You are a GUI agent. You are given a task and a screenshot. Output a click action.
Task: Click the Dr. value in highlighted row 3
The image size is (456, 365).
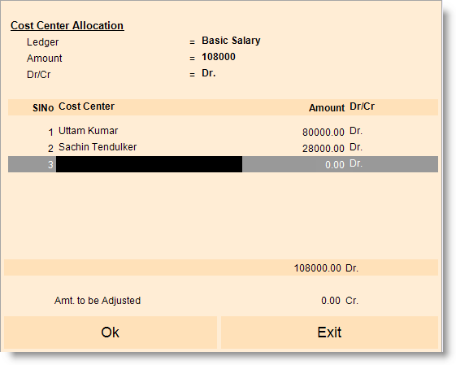tap(356, 163)
